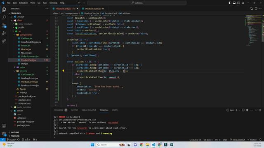Open Visual Studio Code from the taskbar
The width and height of the screenshot is (264, 148).
pos(153,145)
